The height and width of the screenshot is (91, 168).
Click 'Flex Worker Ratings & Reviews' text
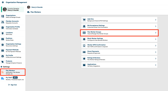[x=96, y=60]
